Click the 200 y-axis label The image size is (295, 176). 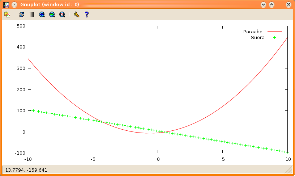(x=21, y=90)
